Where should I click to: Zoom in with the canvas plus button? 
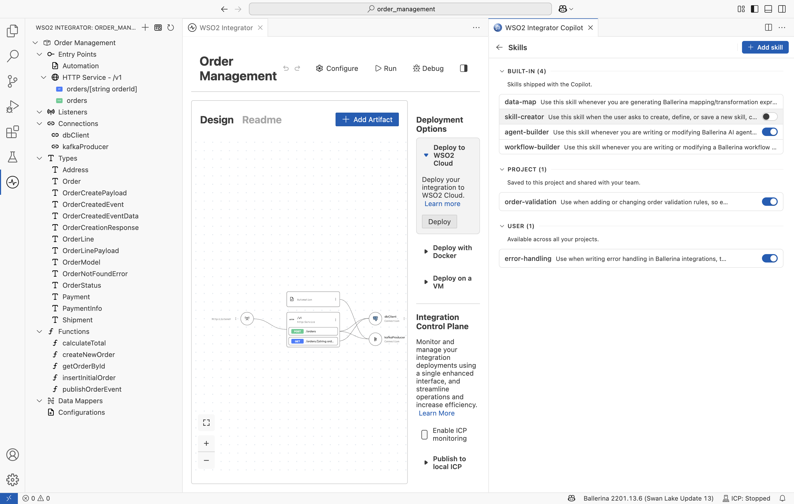206,443
